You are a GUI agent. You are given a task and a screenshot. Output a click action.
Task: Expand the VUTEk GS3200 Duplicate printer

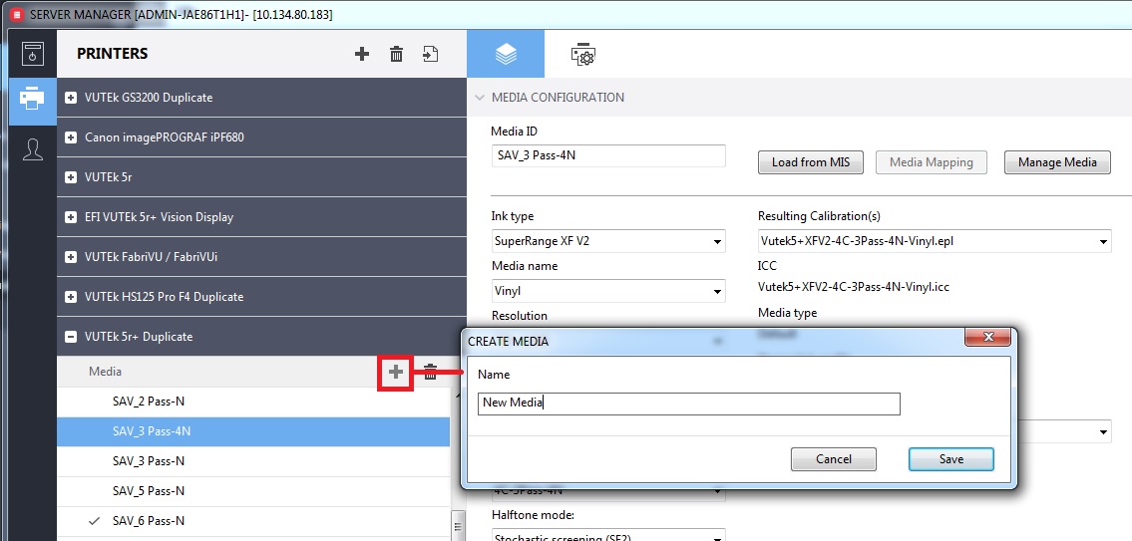coord(71,98)
